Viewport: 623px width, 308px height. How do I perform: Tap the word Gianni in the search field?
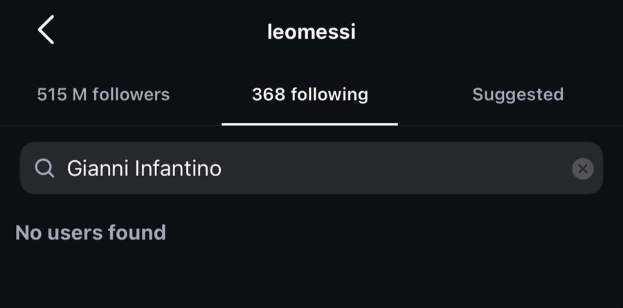click(98, 169)
